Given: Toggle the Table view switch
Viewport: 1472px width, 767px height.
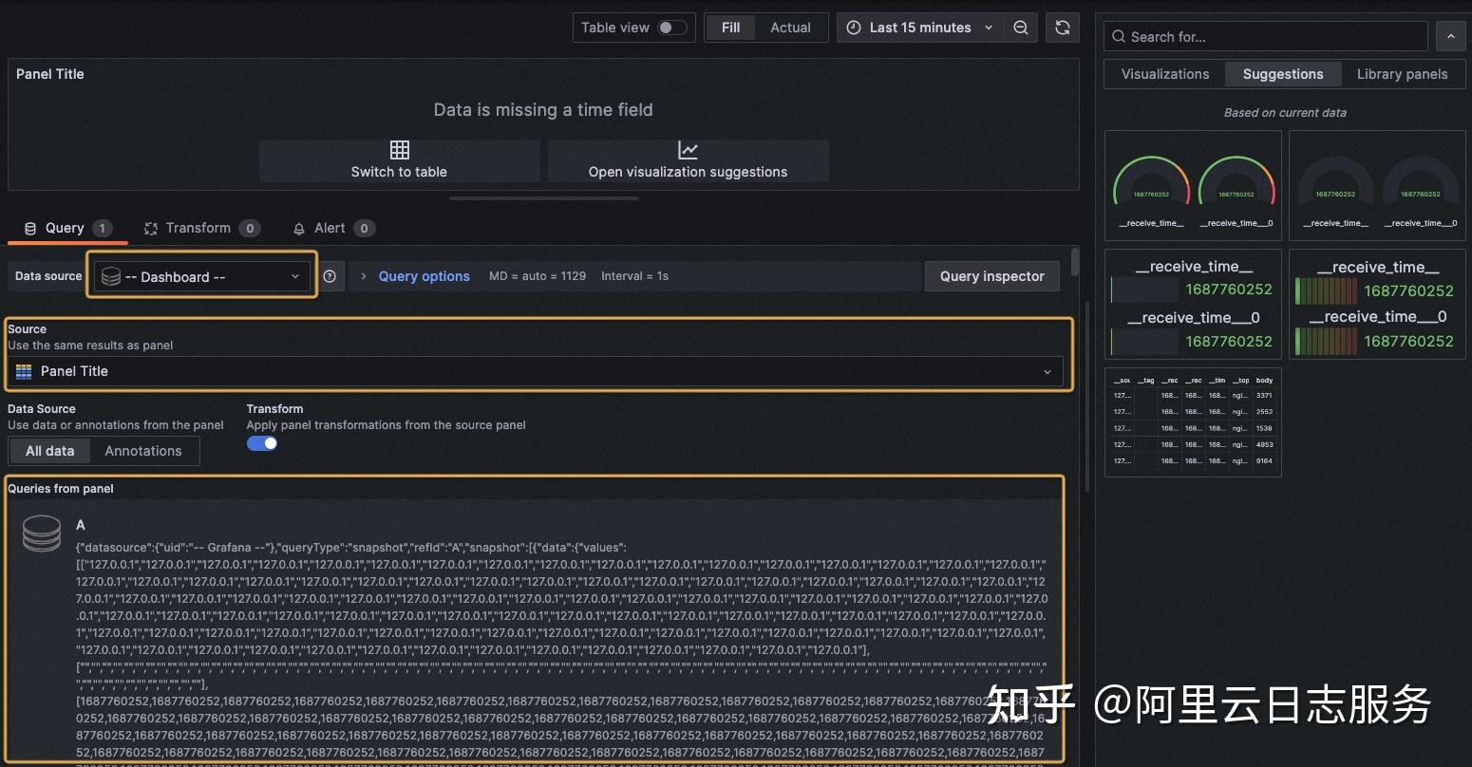Looking at the screenshot, I should [670, 28].
